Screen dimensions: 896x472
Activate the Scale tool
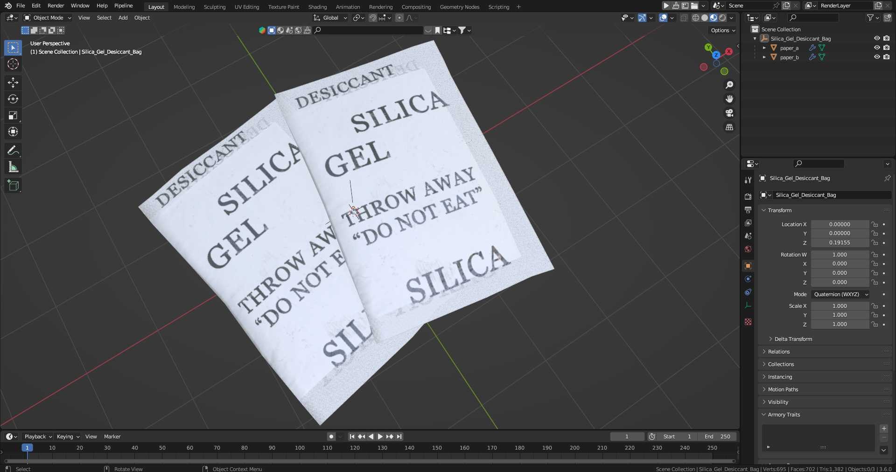pos(13,115)
